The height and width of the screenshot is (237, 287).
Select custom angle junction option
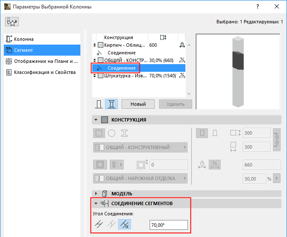pyautogui.click(x=125, y=224)
